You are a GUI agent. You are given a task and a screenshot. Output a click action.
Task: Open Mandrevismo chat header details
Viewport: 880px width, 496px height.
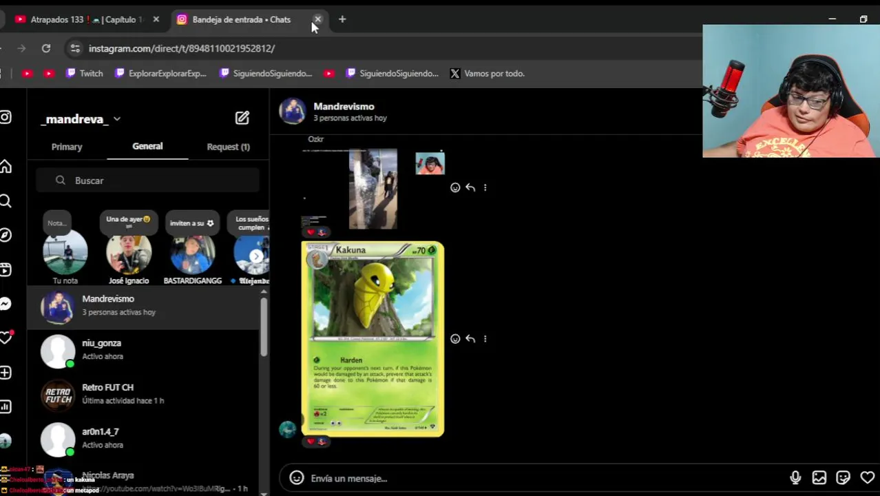coord(333,112)
